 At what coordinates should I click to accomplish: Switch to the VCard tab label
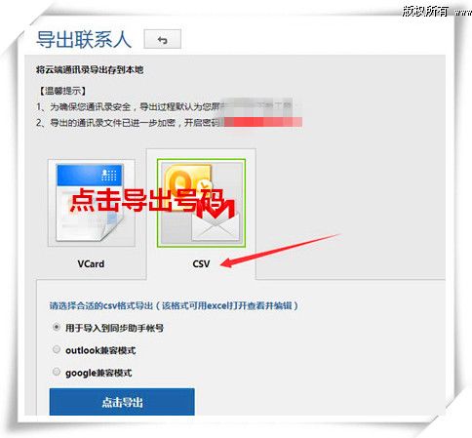[x=91, y=263]
